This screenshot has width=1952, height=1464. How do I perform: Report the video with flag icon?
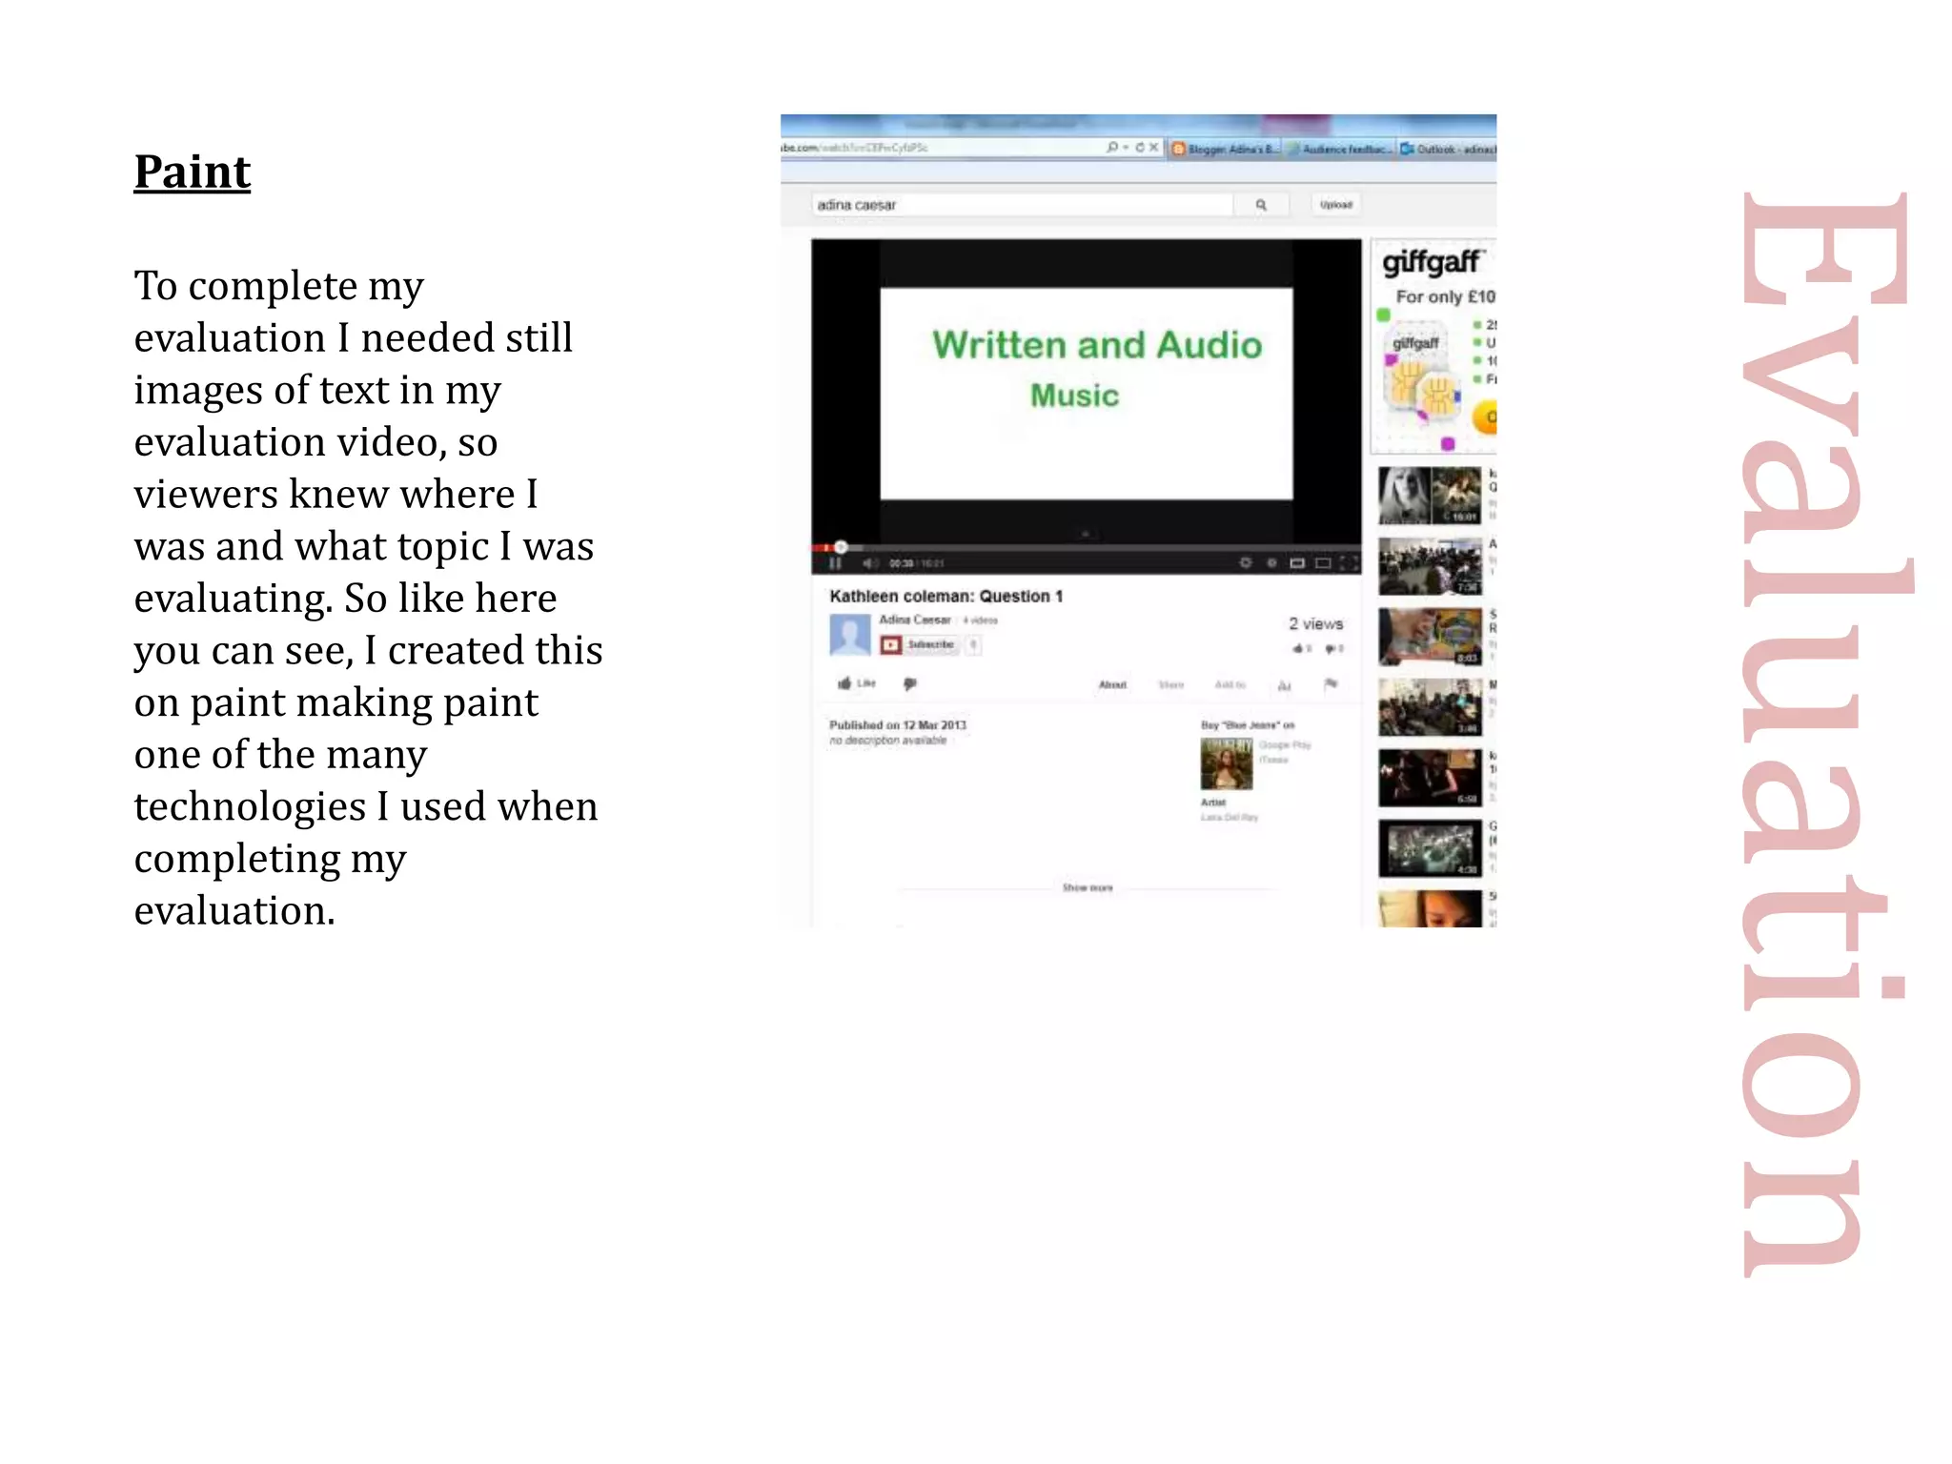pos(1331,683)
